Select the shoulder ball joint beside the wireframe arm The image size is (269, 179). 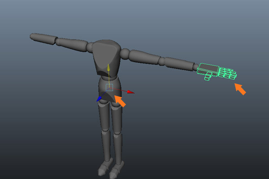click(x=125, y=54)
